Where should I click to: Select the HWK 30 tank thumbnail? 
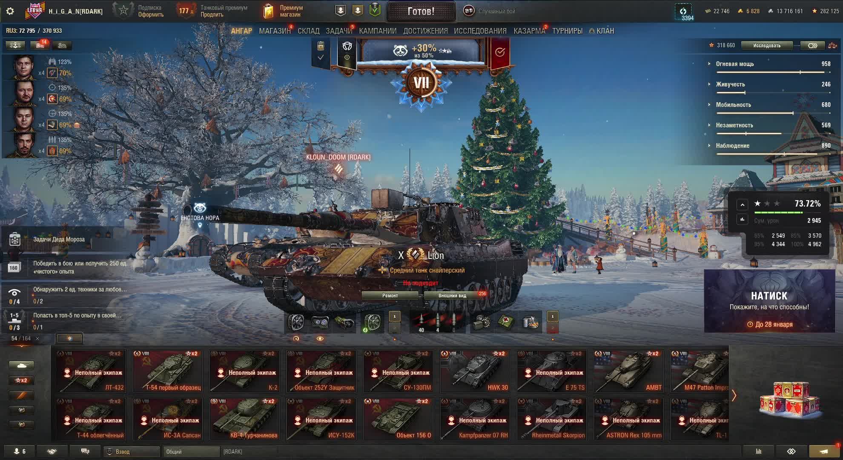click(475, 371)
